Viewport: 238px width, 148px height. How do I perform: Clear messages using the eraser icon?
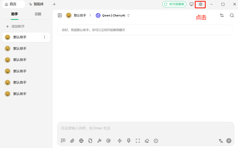[x=147, y=141]
